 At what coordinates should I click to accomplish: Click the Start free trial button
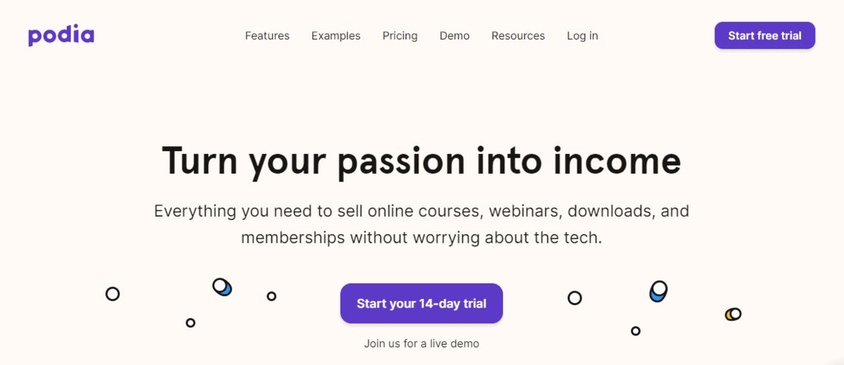[x=765, y=36]
